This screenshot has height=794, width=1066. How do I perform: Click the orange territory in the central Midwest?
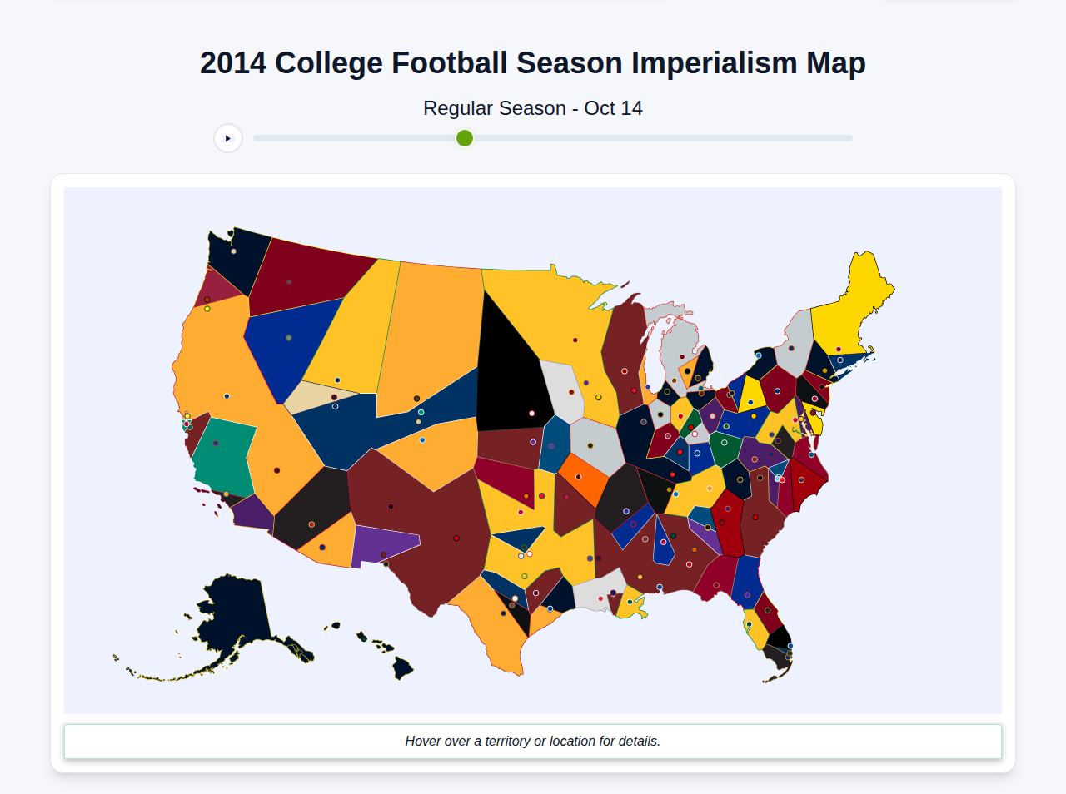coord(579,474)
